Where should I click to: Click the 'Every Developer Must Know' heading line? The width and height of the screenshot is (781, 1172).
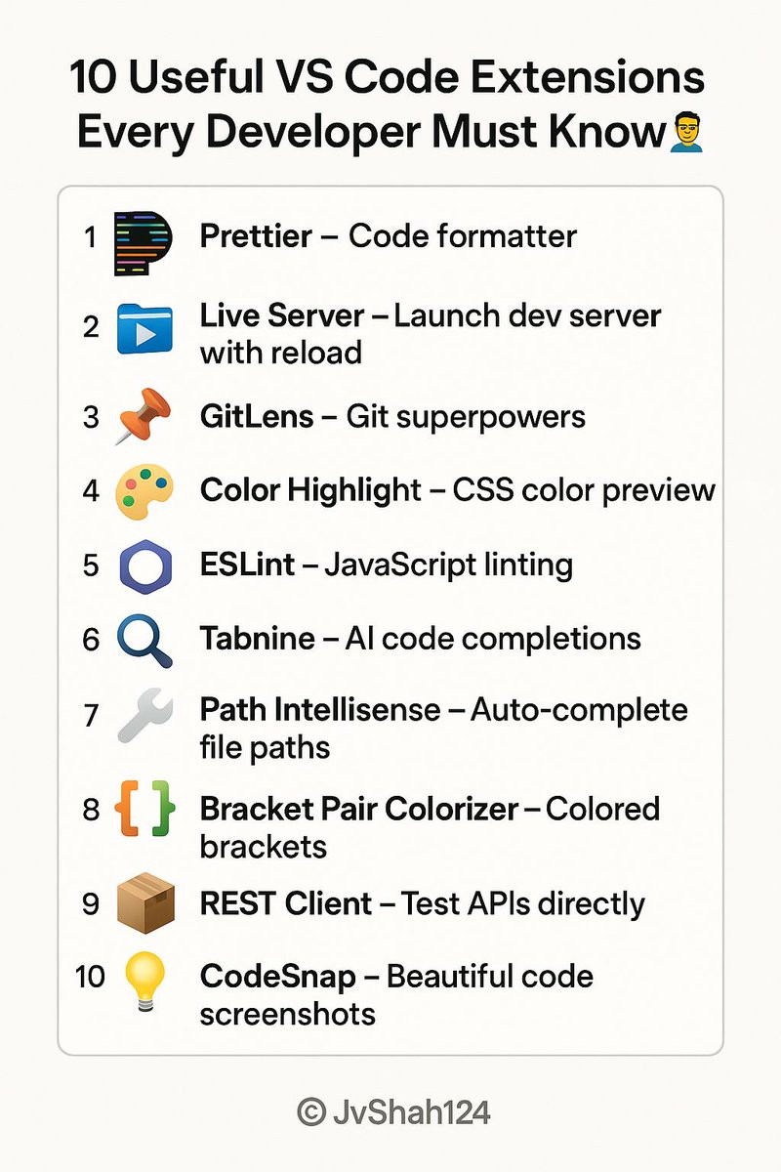[371, 132]
